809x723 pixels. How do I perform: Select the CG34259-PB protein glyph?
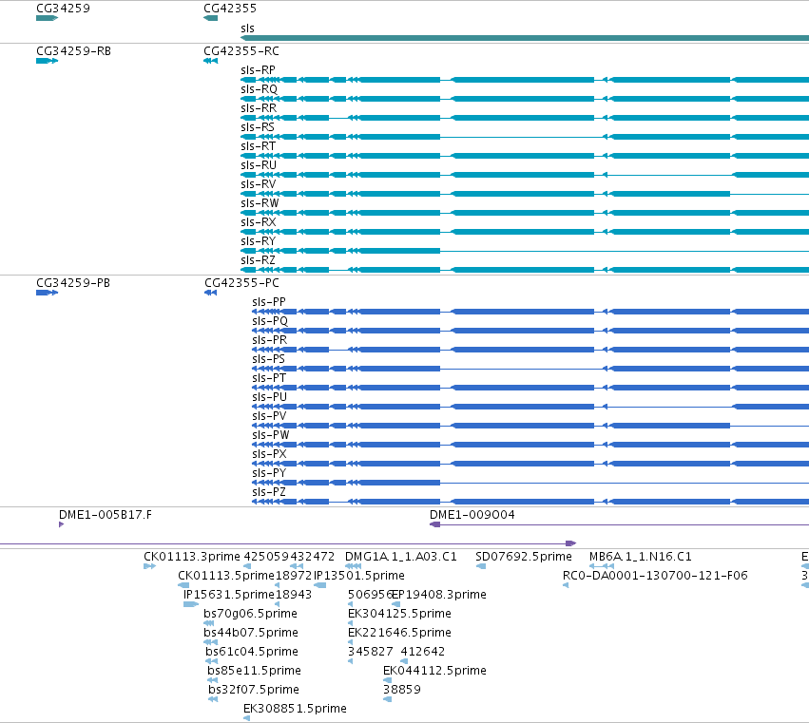tap(47, 293)
